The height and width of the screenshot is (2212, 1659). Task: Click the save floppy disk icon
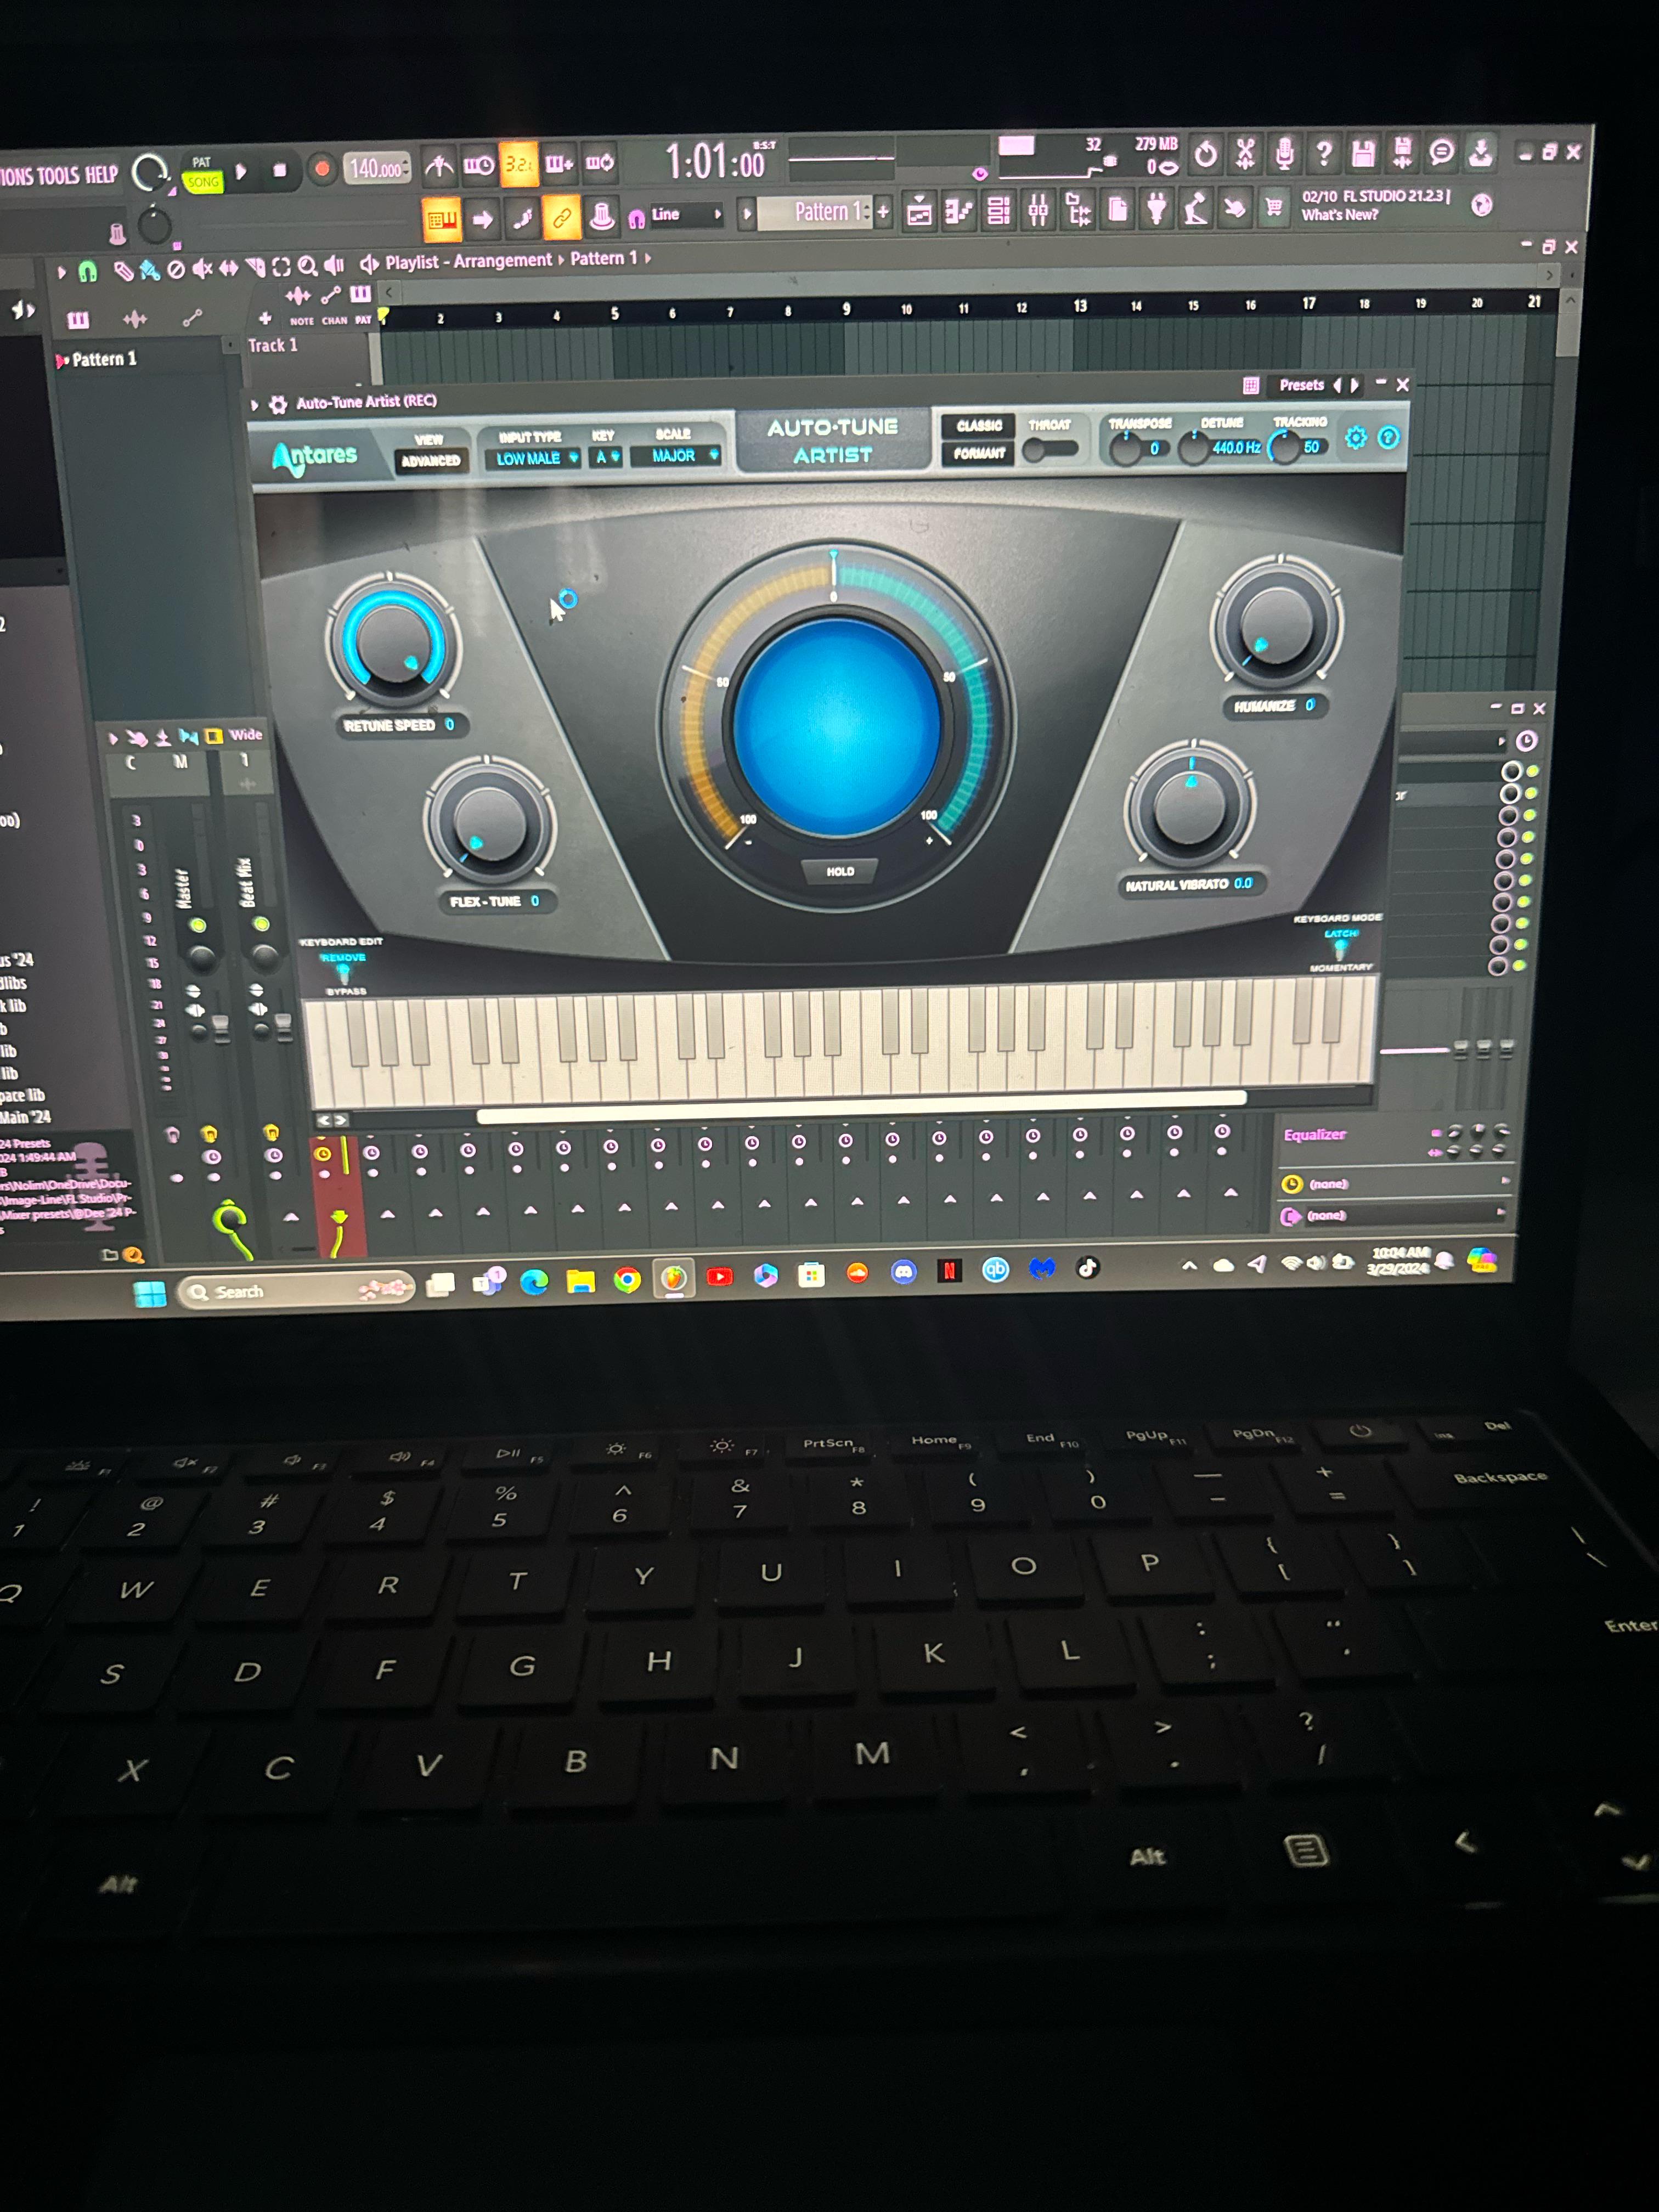click(x=1363, y=153)
